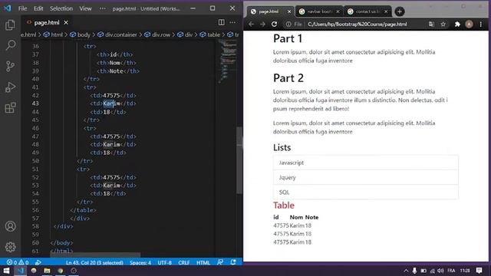
Task: Click the Table heading on page
Action: (x=284, y=205)
